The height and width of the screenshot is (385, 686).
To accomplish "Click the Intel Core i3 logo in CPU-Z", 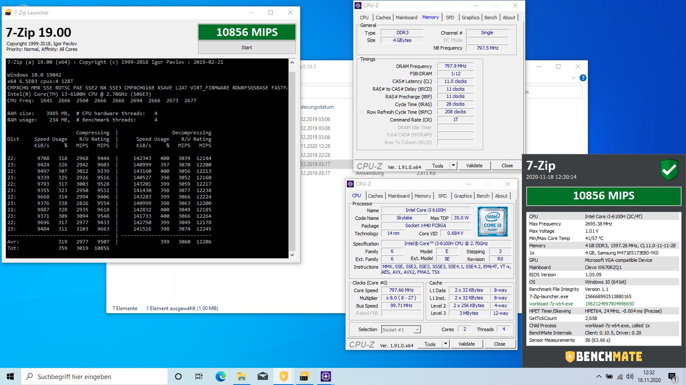I will [x=493, y=222].
